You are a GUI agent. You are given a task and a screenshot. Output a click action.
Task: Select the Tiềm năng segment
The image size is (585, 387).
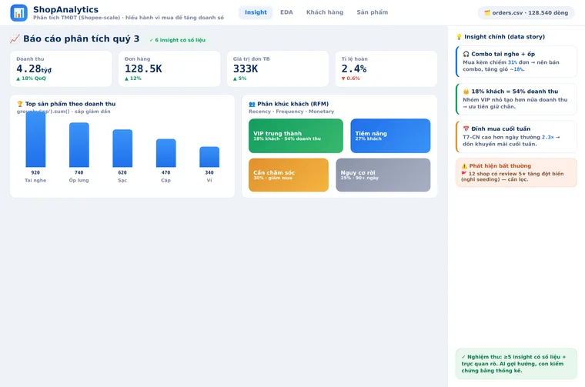point(390,135)
